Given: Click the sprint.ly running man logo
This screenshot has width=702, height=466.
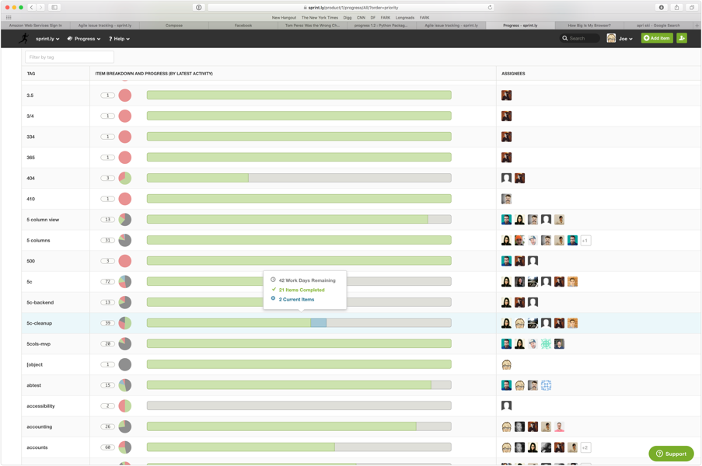Looking at the screenshot, I should click(24, 38).
